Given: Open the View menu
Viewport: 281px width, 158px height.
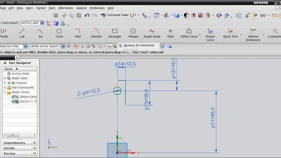Looking at the screenshot, I should coord(20,8).
